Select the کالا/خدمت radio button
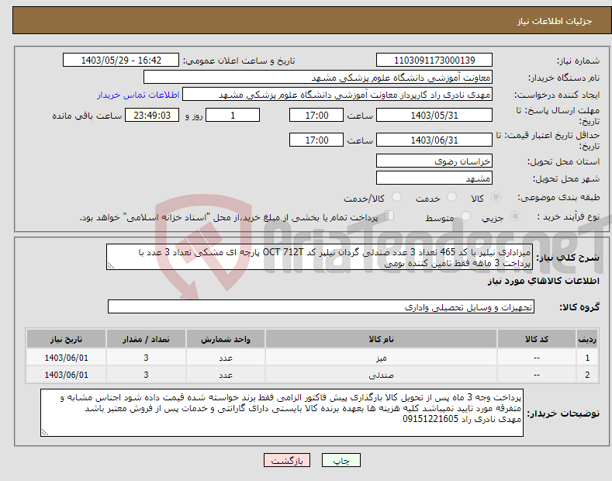Screen dimensions: 612x481 click(396, 197)
